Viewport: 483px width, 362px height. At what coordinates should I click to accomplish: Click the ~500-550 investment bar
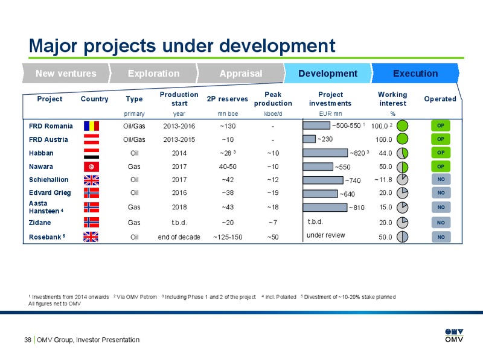(x=316, y=125)
